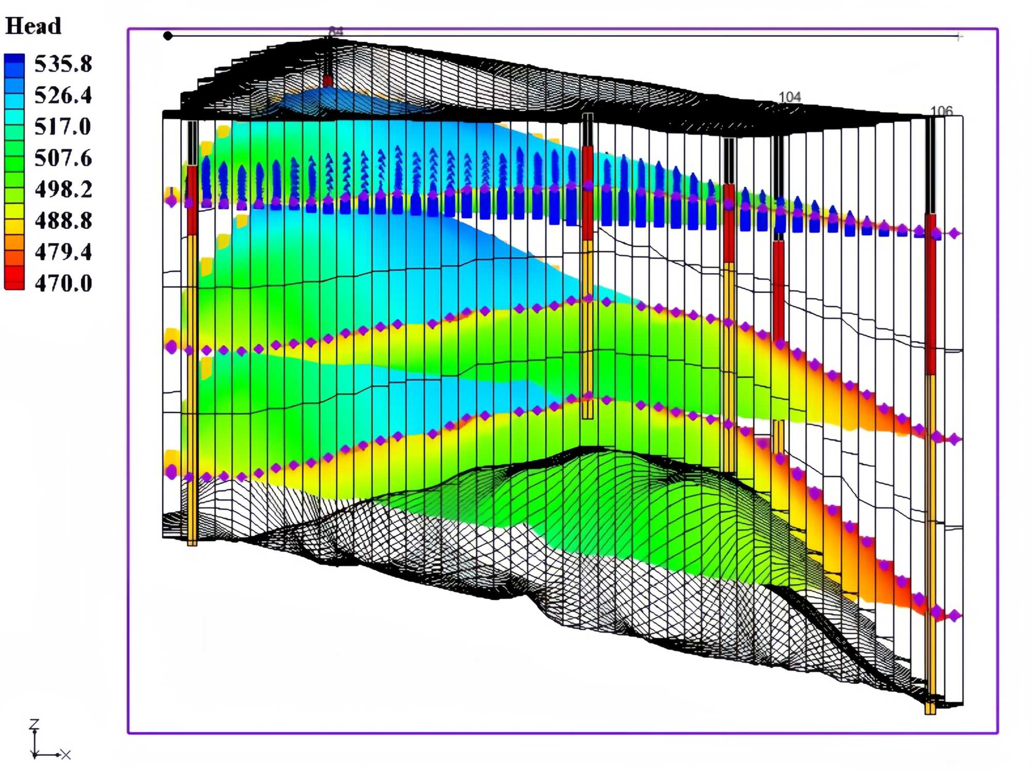Click borehole label 106
Viewport: 1033px width, 770px height.
coord(941,111)
